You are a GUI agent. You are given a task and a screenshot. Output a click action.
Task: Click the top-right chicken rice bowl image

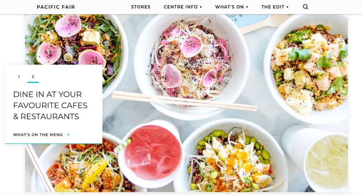coord(306,69)
